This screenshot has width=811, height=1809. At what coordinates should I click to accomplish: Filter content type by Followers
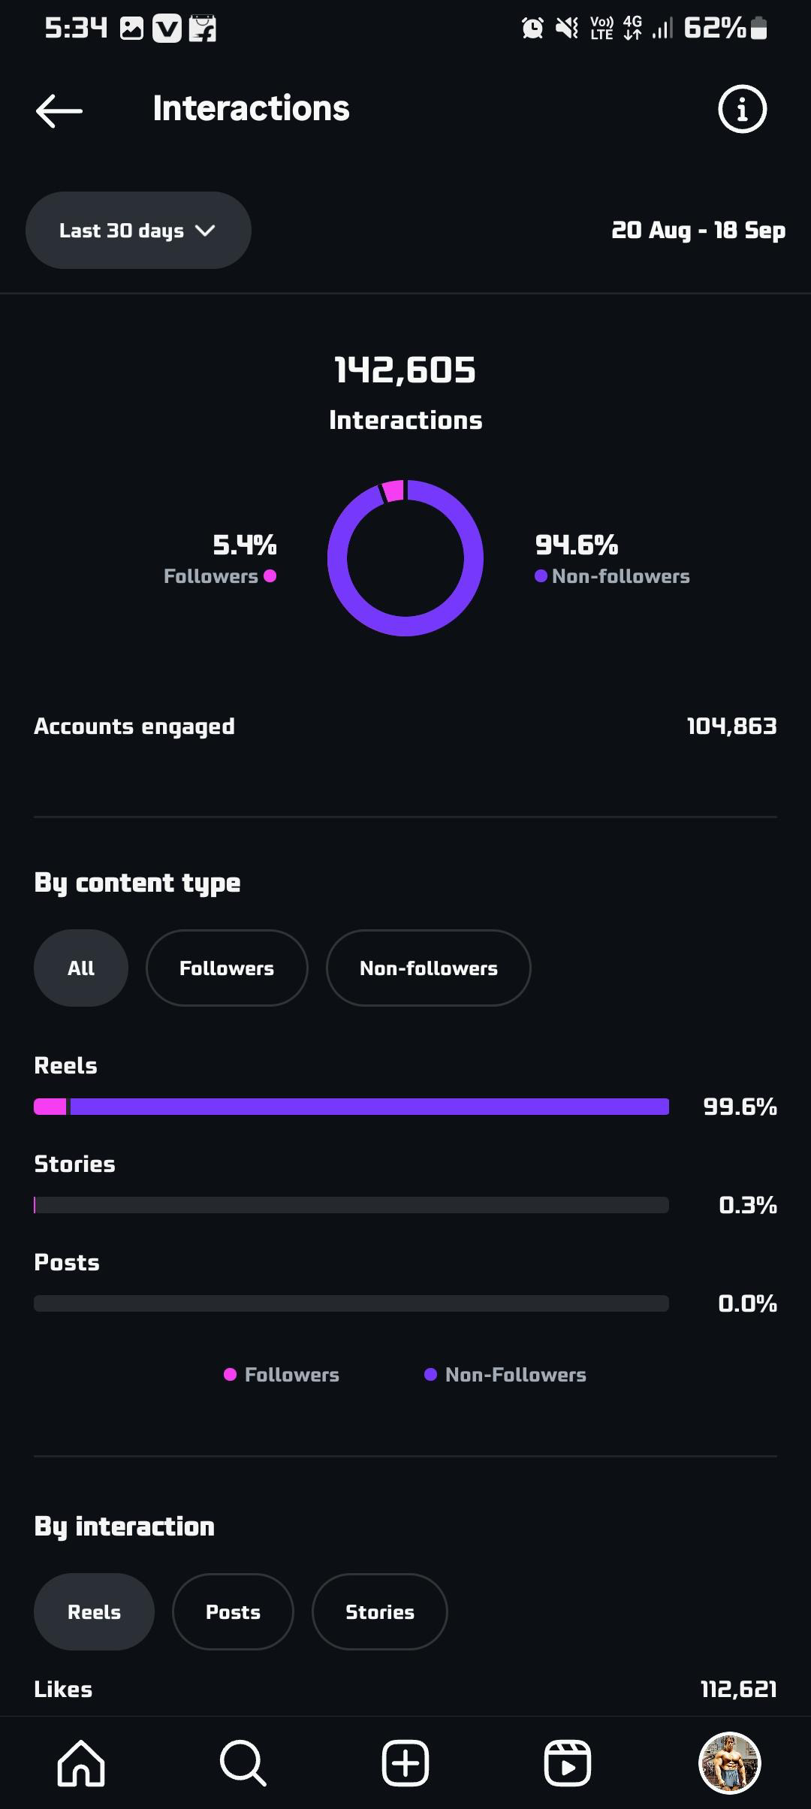(227, 968)
